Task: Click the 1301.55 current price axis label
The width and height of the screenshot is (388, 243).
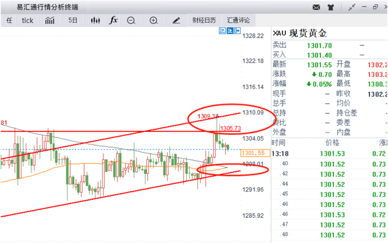Action: click(x=252, y=153)
